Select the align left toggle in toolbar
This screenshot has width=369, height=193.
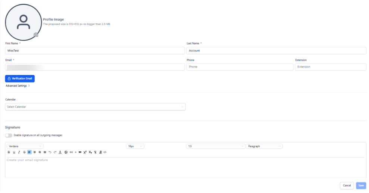(x=29, y=152)
